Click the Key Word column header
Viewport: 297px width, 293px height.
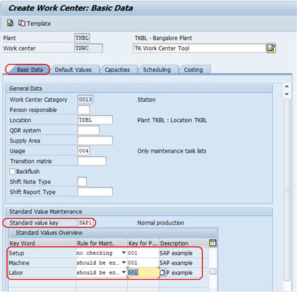(x=43, y=243)
